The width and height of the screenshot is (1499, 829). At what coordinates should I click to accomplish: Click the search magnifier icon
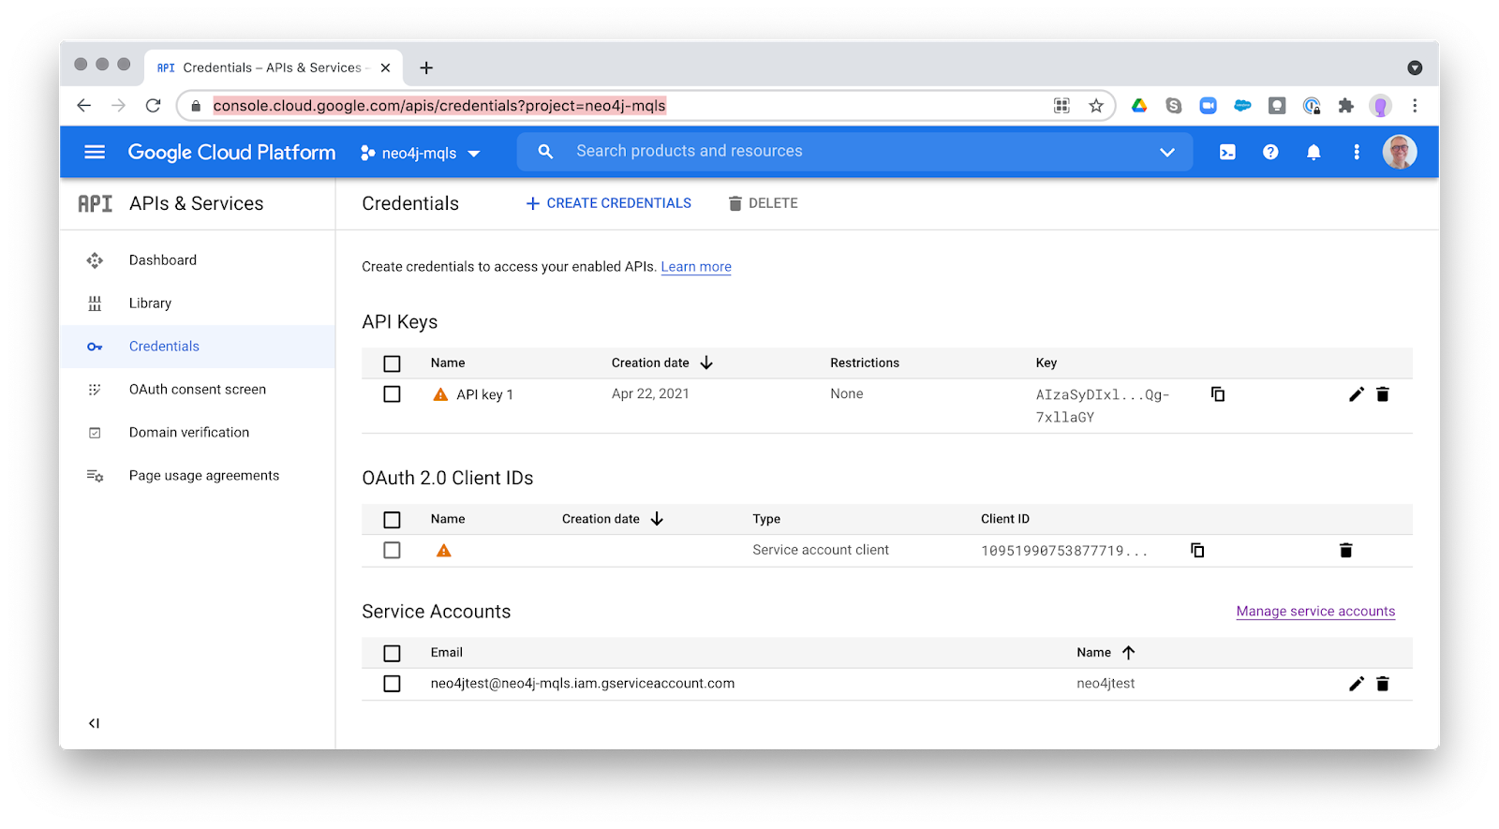click(x=545, y=151)
